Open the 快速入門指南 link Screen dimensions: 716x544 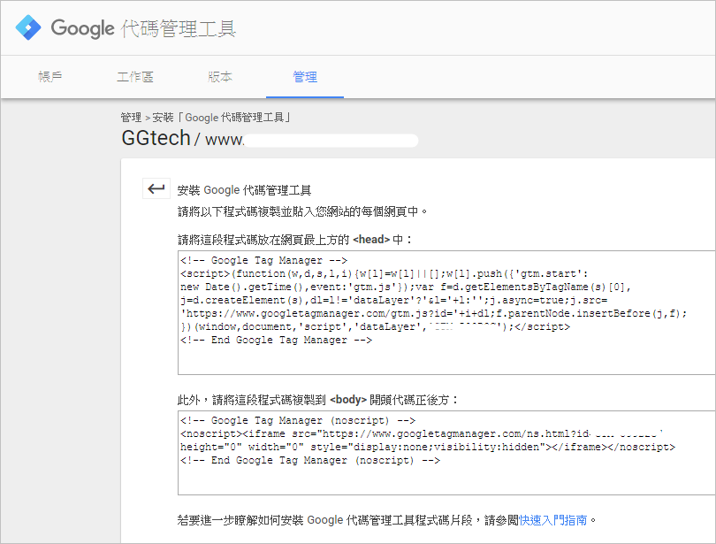tap(553, 520)
